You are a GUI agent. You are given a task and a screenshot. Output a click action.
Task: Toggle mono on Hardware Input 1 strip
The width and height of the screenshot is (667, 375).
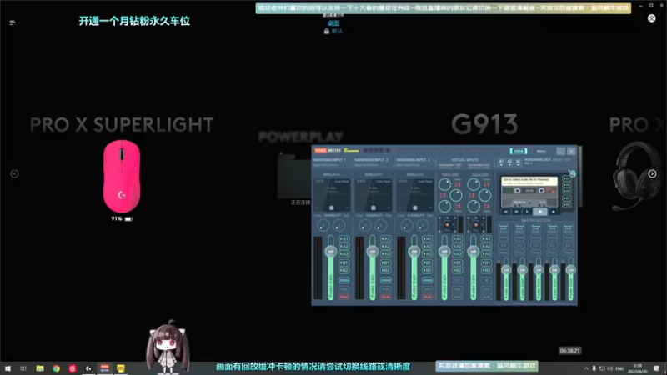tap(344, 280)
